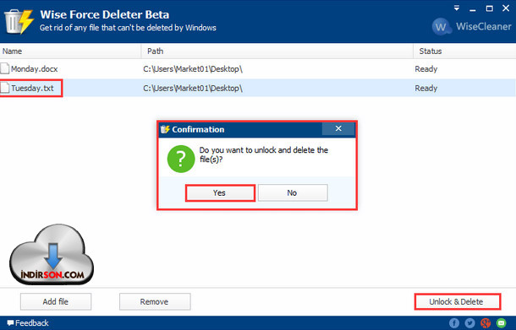This screenshot has height=330, width=516.
Task: Sort the list by the Name column
Action: click(x=70, y=51)
